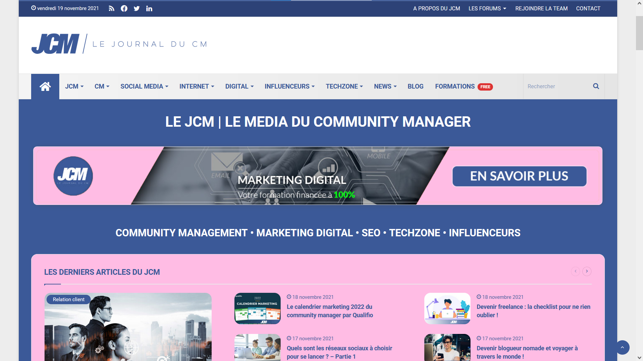
Task: Click the scrollbar up arrow
Action: coord(639,3)
